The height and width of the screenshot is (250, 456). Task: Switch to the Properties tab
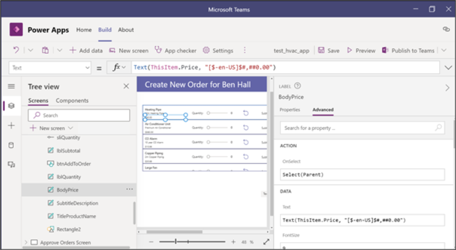(x=290, y=110)
